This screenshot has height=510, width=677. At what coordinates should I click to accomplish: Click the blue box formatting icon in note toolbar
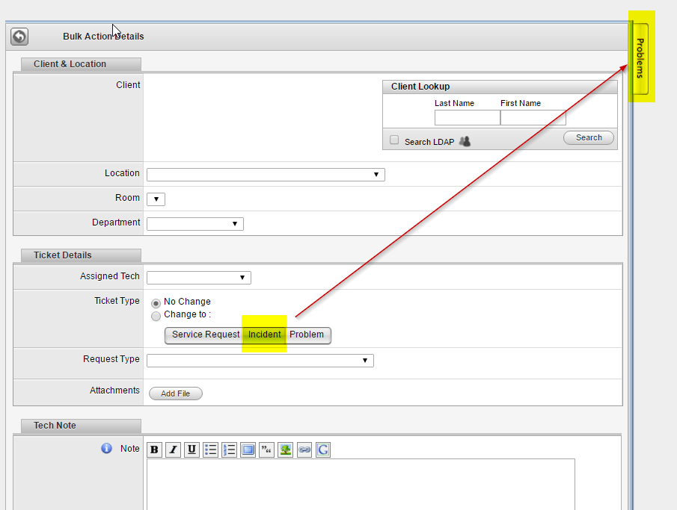pos(248,450)
